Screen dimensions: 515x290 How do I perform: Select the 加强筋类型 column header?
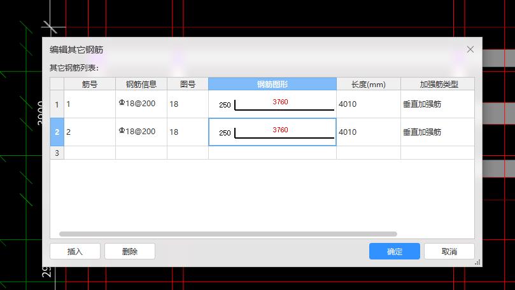pos(437,84)
